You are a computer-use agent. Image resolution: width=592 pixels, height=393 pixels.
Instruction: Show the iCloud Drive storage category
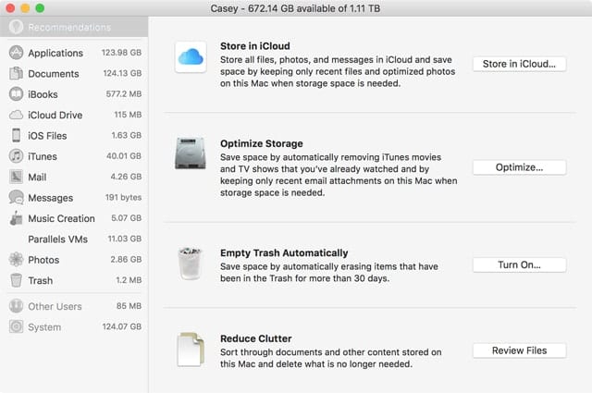pyautogui.click(x=55, y=116)
